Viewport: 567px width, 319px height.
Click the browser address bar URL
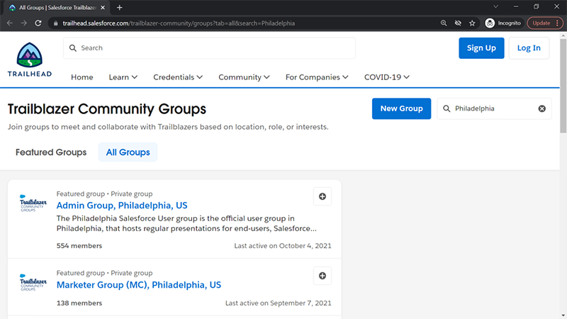tap(179, 23)
